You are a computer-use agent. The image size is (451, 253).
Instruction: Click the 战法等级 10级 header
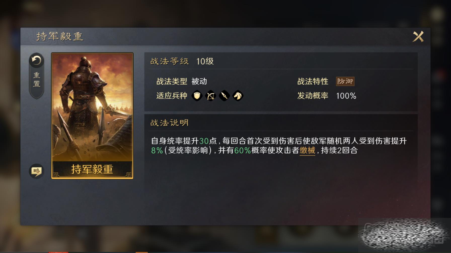coord(182,61)
